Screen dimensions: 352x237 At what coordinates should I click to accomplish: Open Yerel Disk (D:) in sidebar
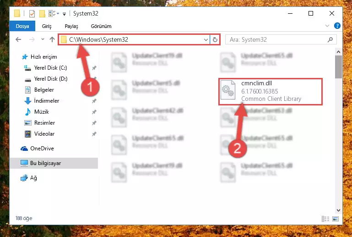[x=51, y=79]
